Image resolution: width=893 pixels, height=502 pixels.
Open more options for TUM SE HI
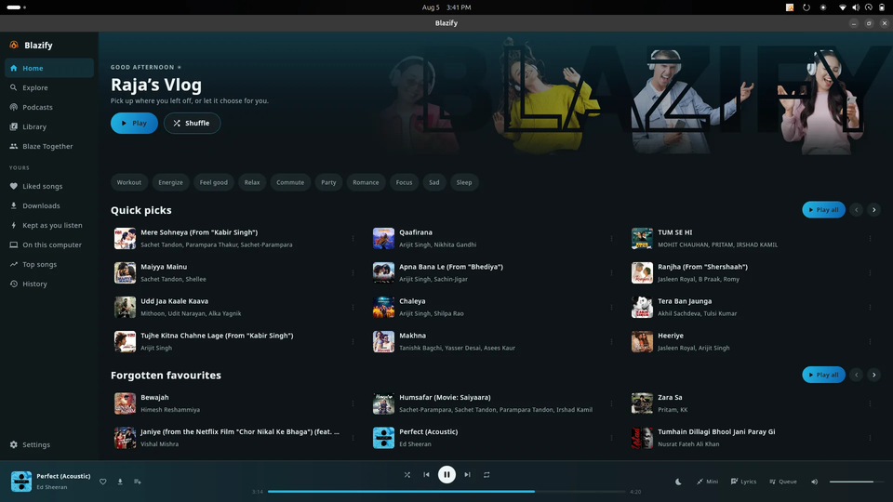pos(871,239)
